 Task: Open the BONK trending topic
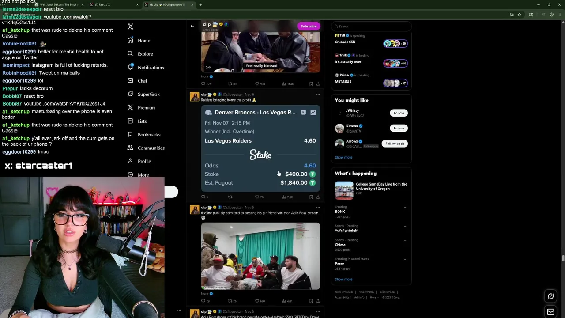pos(340,212)
